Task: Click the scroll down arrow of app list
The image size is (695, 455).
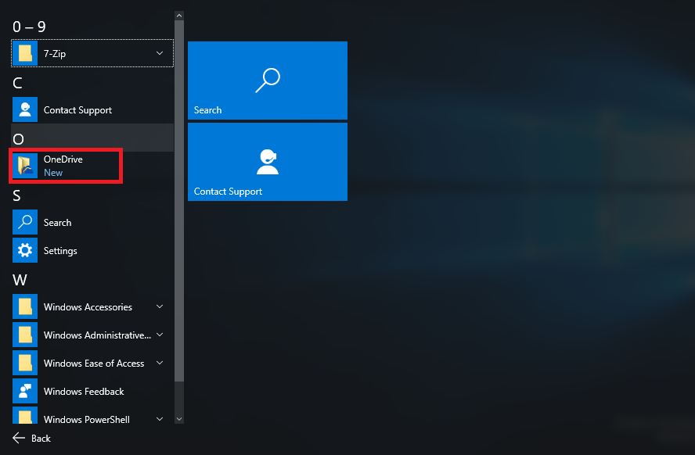Action: tap(179, 419)
